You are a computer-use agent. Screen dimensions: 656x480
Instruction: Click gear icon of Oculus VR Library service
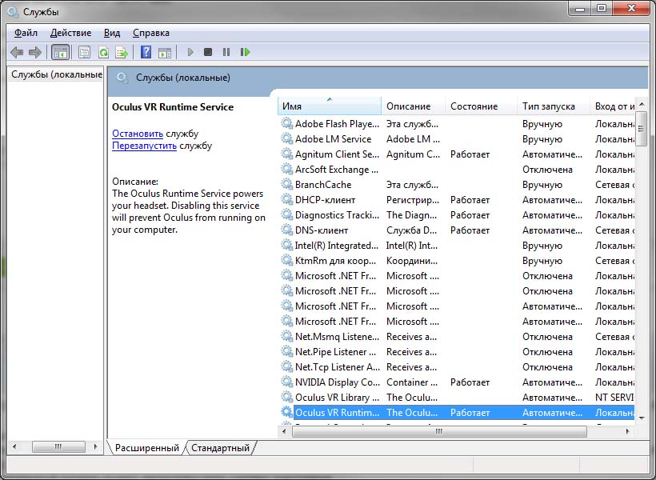(x=286, y=397)
